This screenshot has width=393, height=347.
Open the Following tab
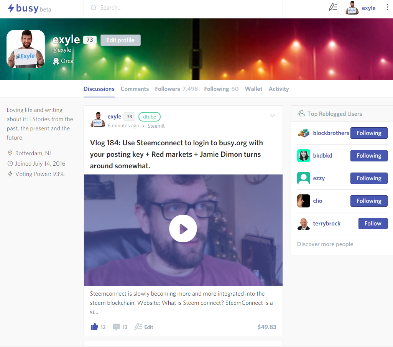tap(221, 89)
